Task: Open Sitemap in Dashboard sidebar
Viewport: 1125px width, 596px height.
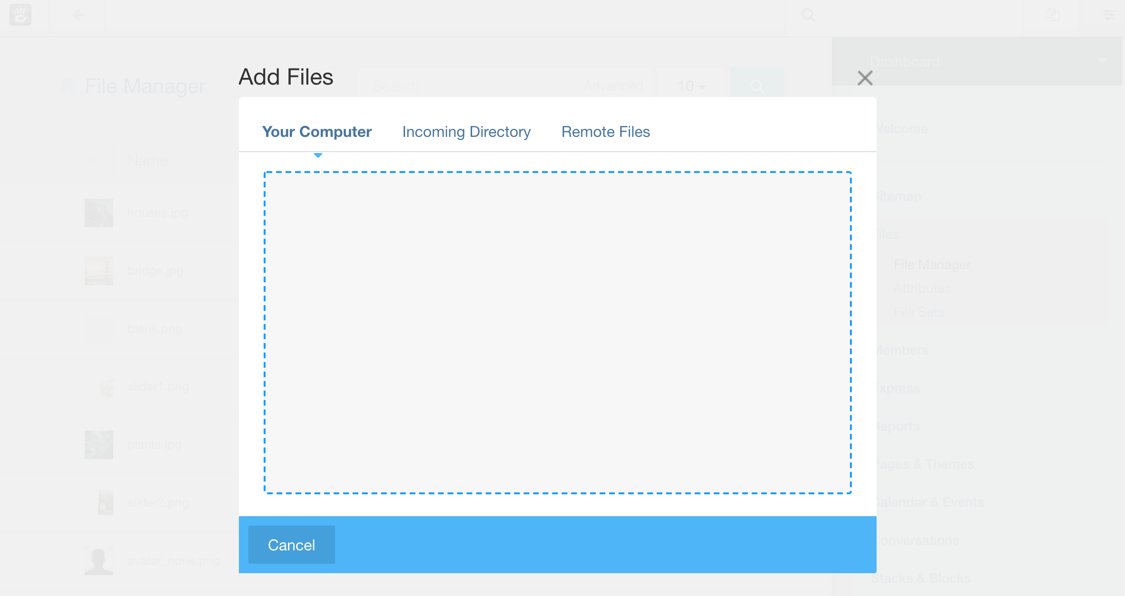Action: tap(898, 196)
